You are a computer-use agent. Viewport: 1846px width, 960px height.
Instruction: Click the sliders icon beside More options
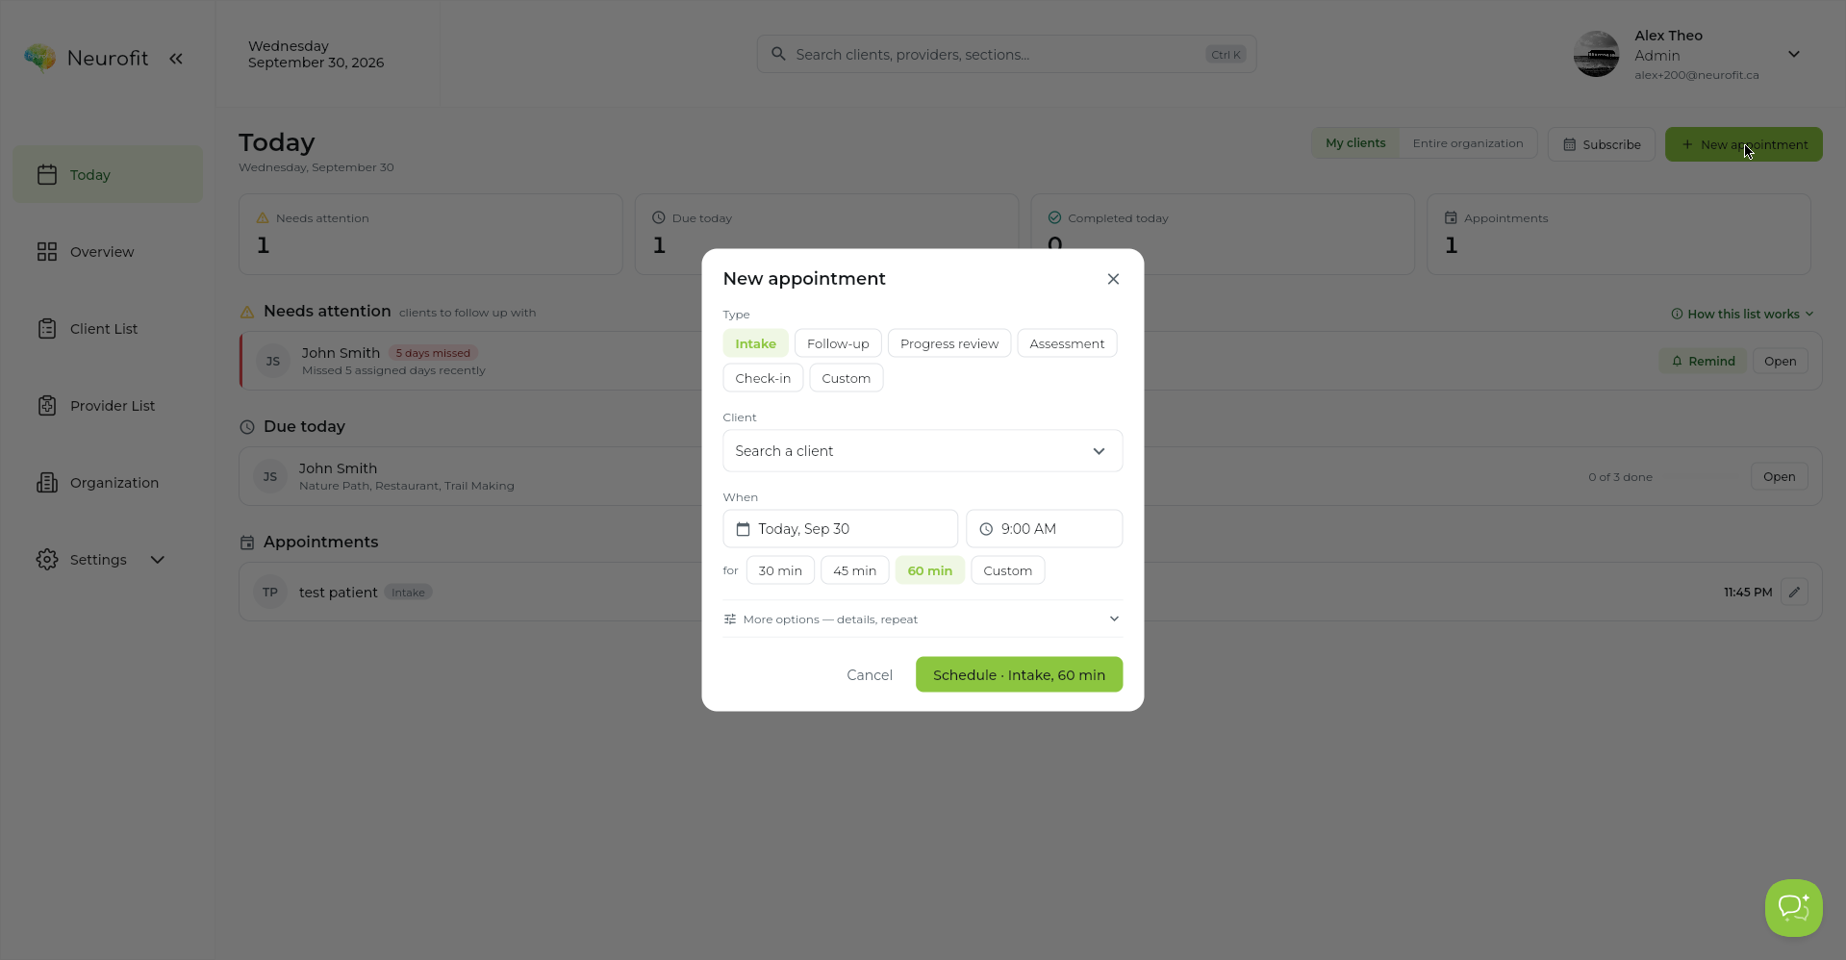point(730,619)
